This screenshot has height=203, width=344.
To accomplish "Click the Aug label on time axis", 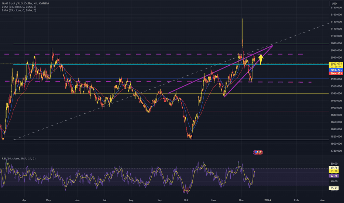I will coord(131,200).
